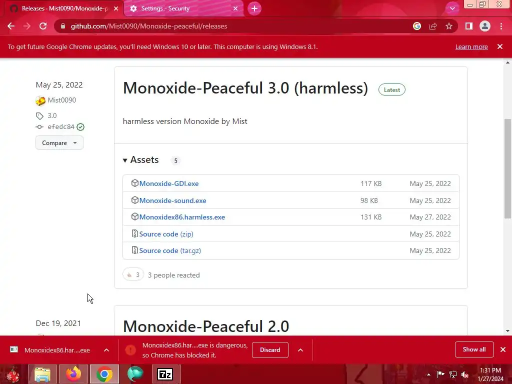Click the muted volume tray icon
Viewport: 512px width, 384px height.
coord(465,374)
